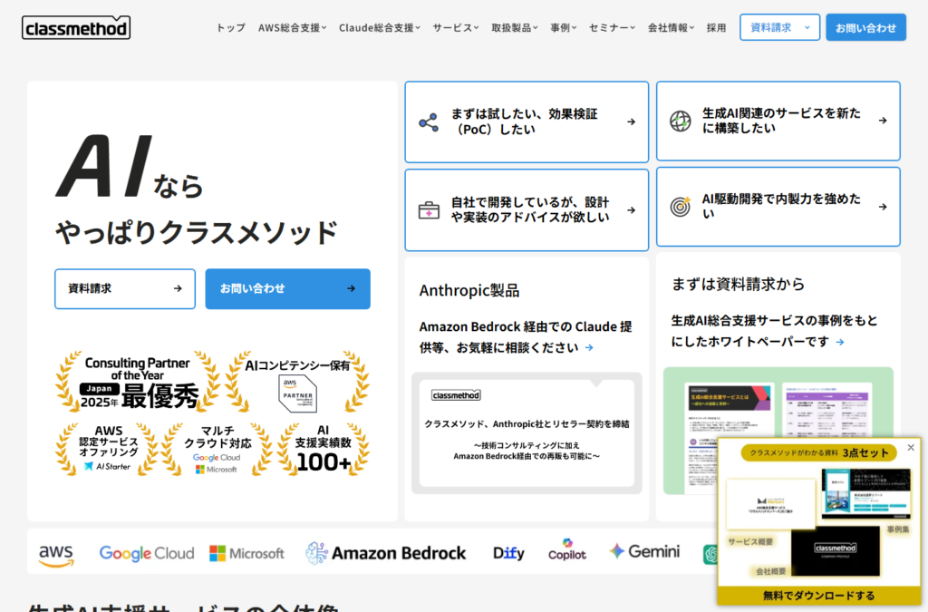Click the blue arrow after お気軽に相談ください
Image resolution: width=928 pixels, height=612 pixels.
[589, 347]
